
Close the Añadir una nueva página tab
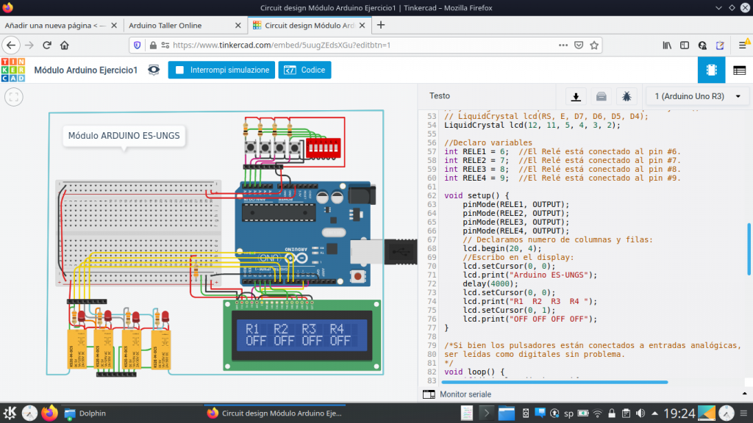point(114,26)
